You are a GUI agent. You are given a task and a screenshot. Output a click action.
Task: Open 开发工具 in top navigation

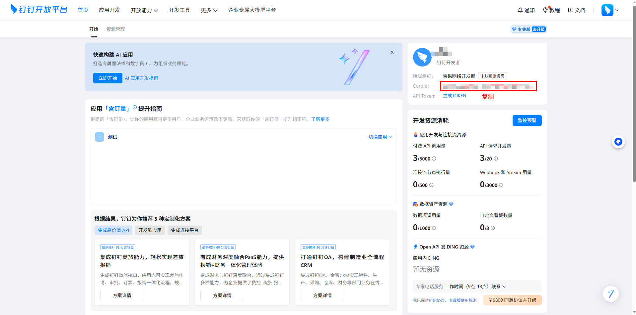179,10
